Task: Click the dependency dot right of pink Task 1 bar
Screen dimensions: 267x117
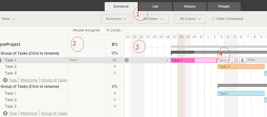Action: point(221,60)
